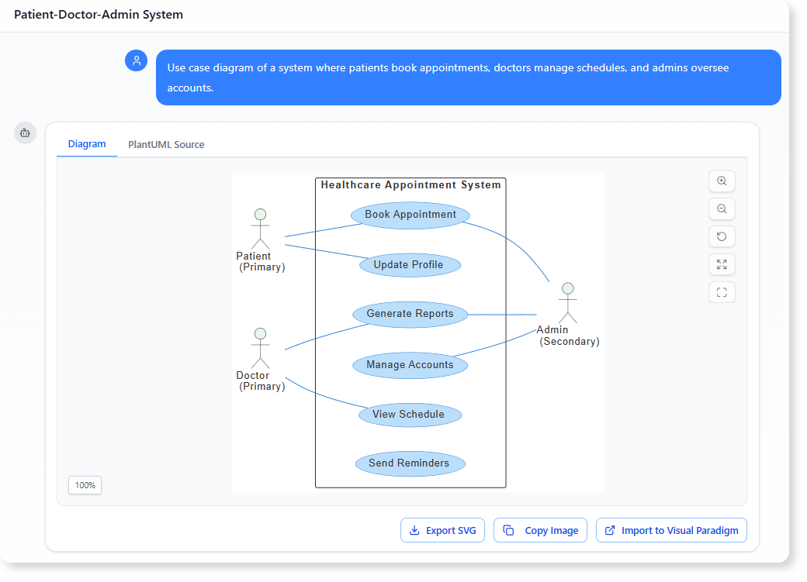
Task: Click the Patient (Primary) actor figure
Action: point(260,229)
